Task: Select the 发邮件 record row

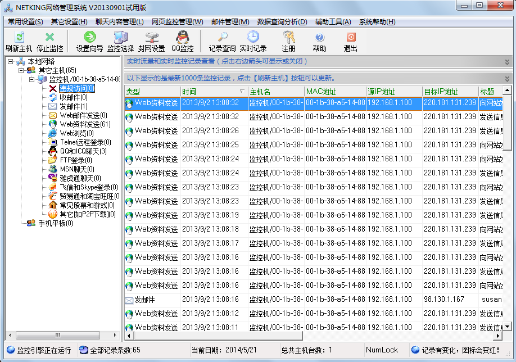Action: (314, 300)
